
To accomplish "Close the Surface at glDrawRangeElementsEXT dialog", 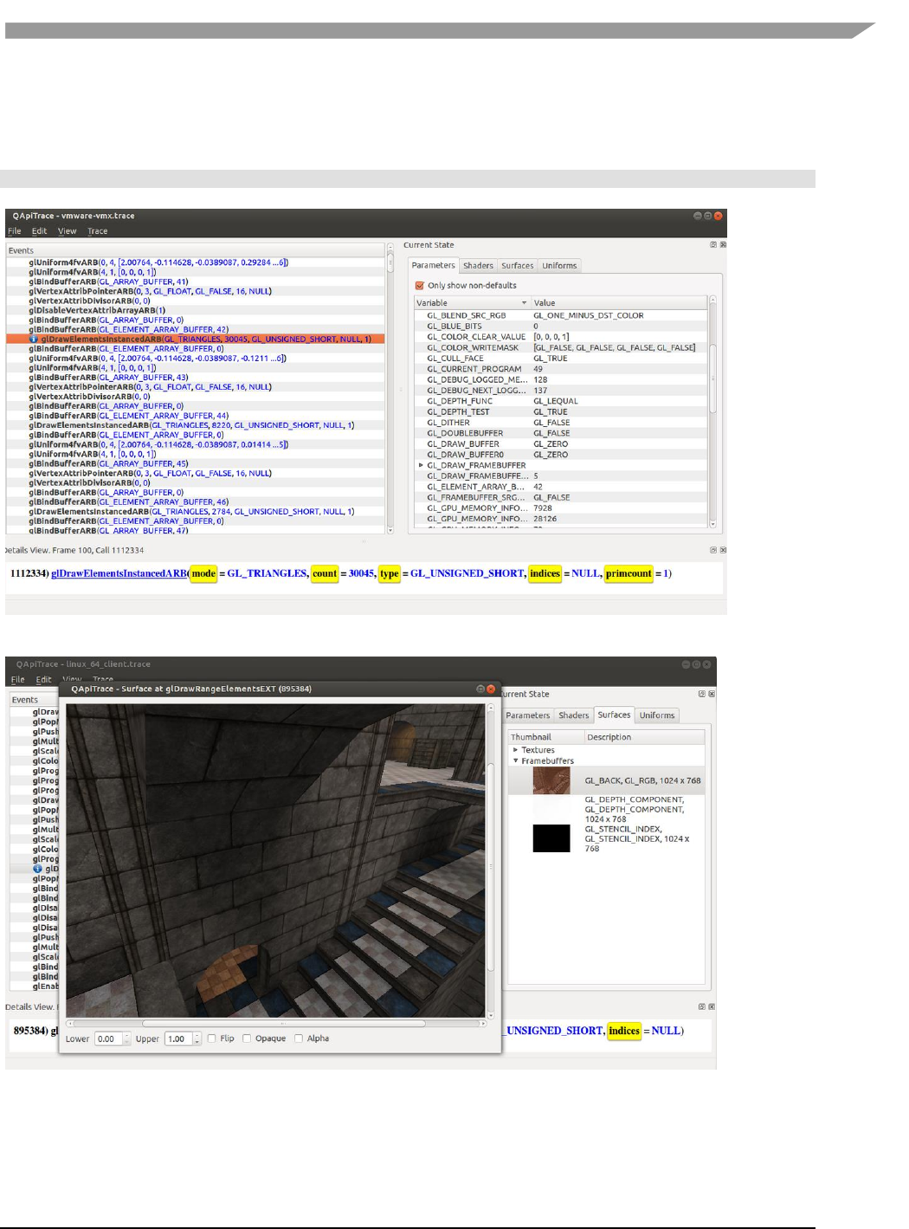I will (491, 689).
